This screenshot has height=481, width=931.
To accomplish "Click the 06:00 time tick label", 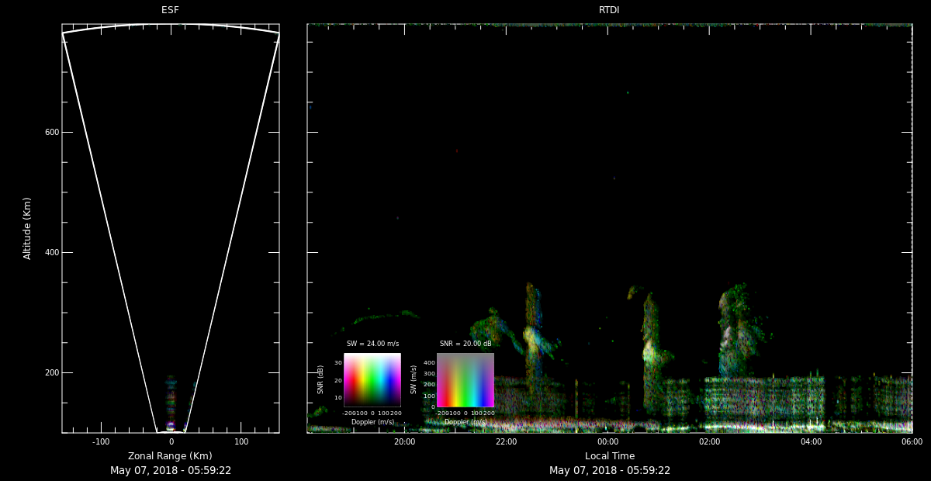I will click(912, 441).
